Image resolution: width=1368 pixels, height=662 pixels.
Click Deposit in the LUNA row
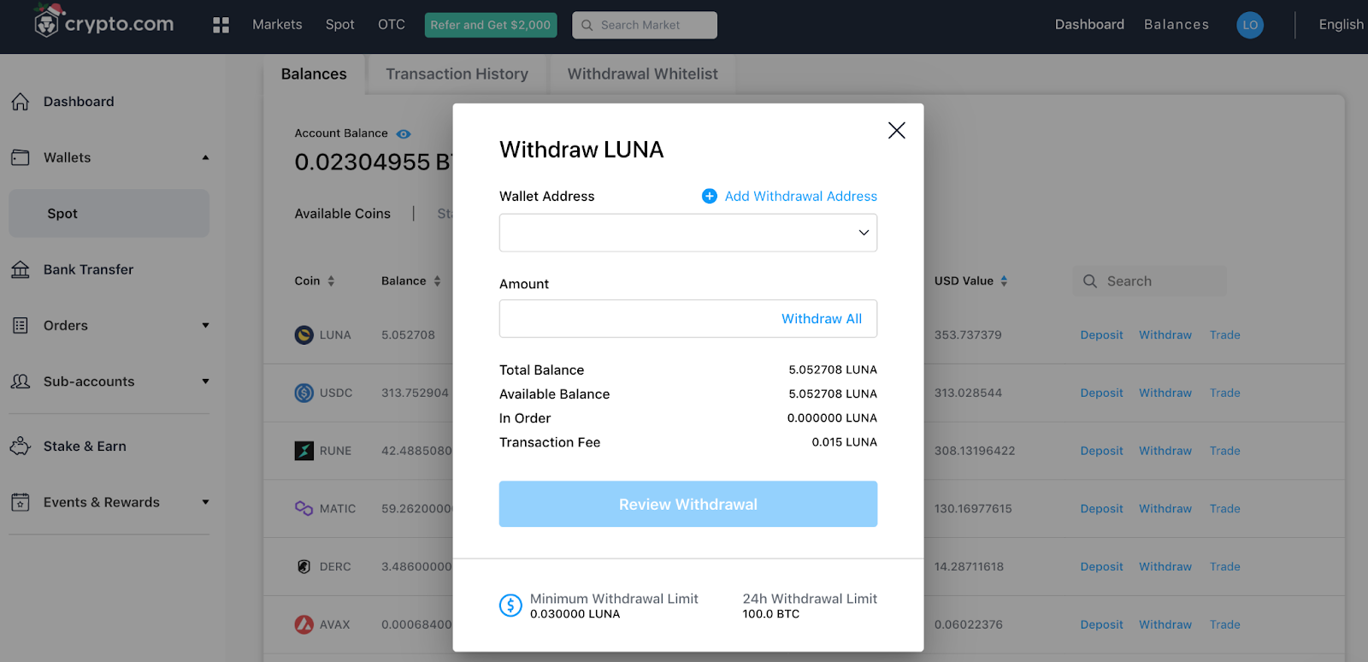click(x=1101, y=335)
